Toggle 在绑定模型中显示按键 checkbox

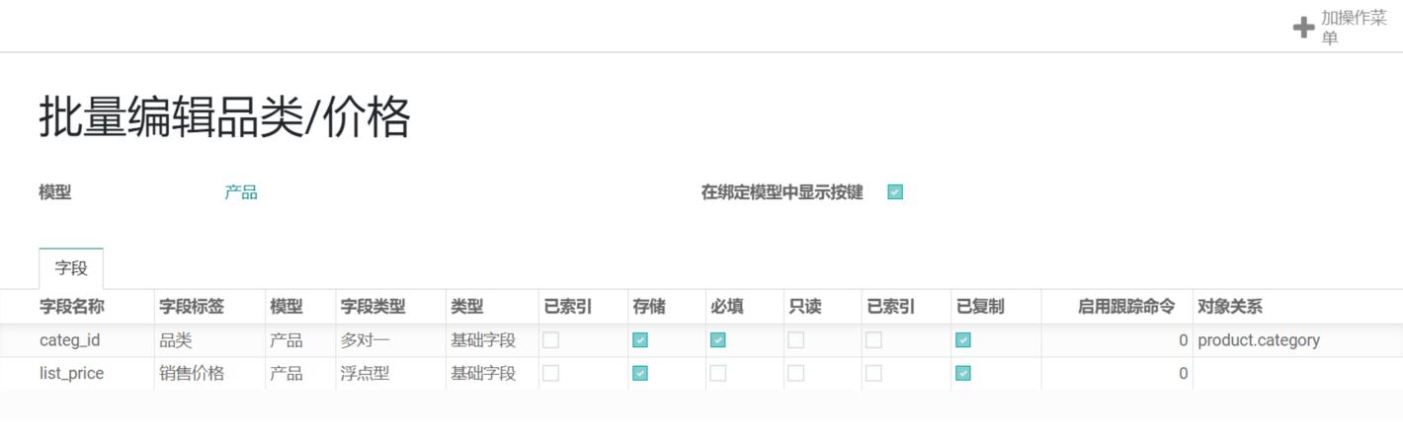tap(895, 192)
